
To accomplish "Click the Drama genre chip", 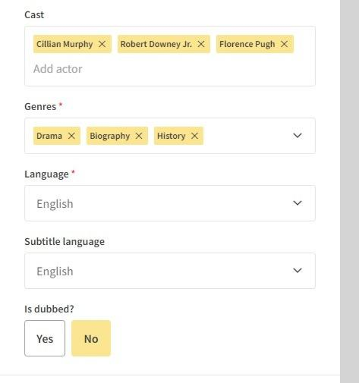I will [49, 136].
